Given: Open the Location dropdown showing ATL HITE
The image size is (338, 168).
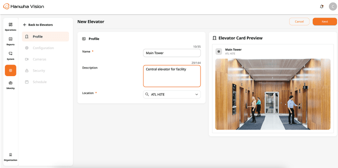Looking at the screenshot, I should (x=172, y=95).
